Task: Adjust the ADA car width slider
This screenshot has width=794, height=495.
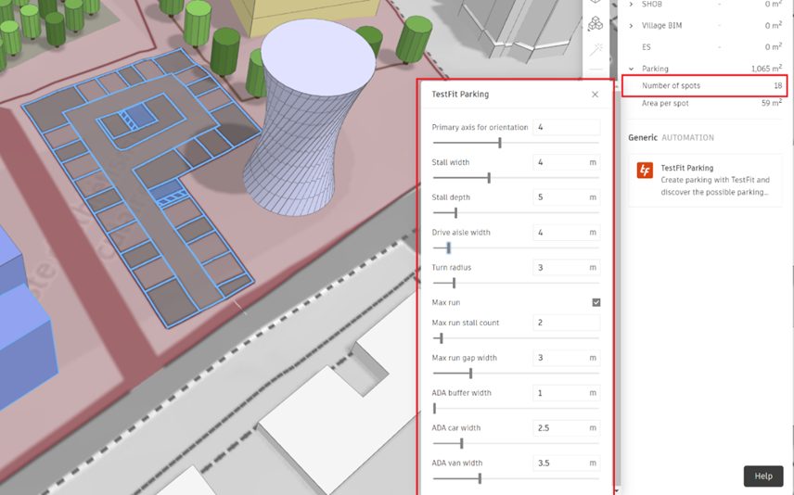Action: click(461, 443)
